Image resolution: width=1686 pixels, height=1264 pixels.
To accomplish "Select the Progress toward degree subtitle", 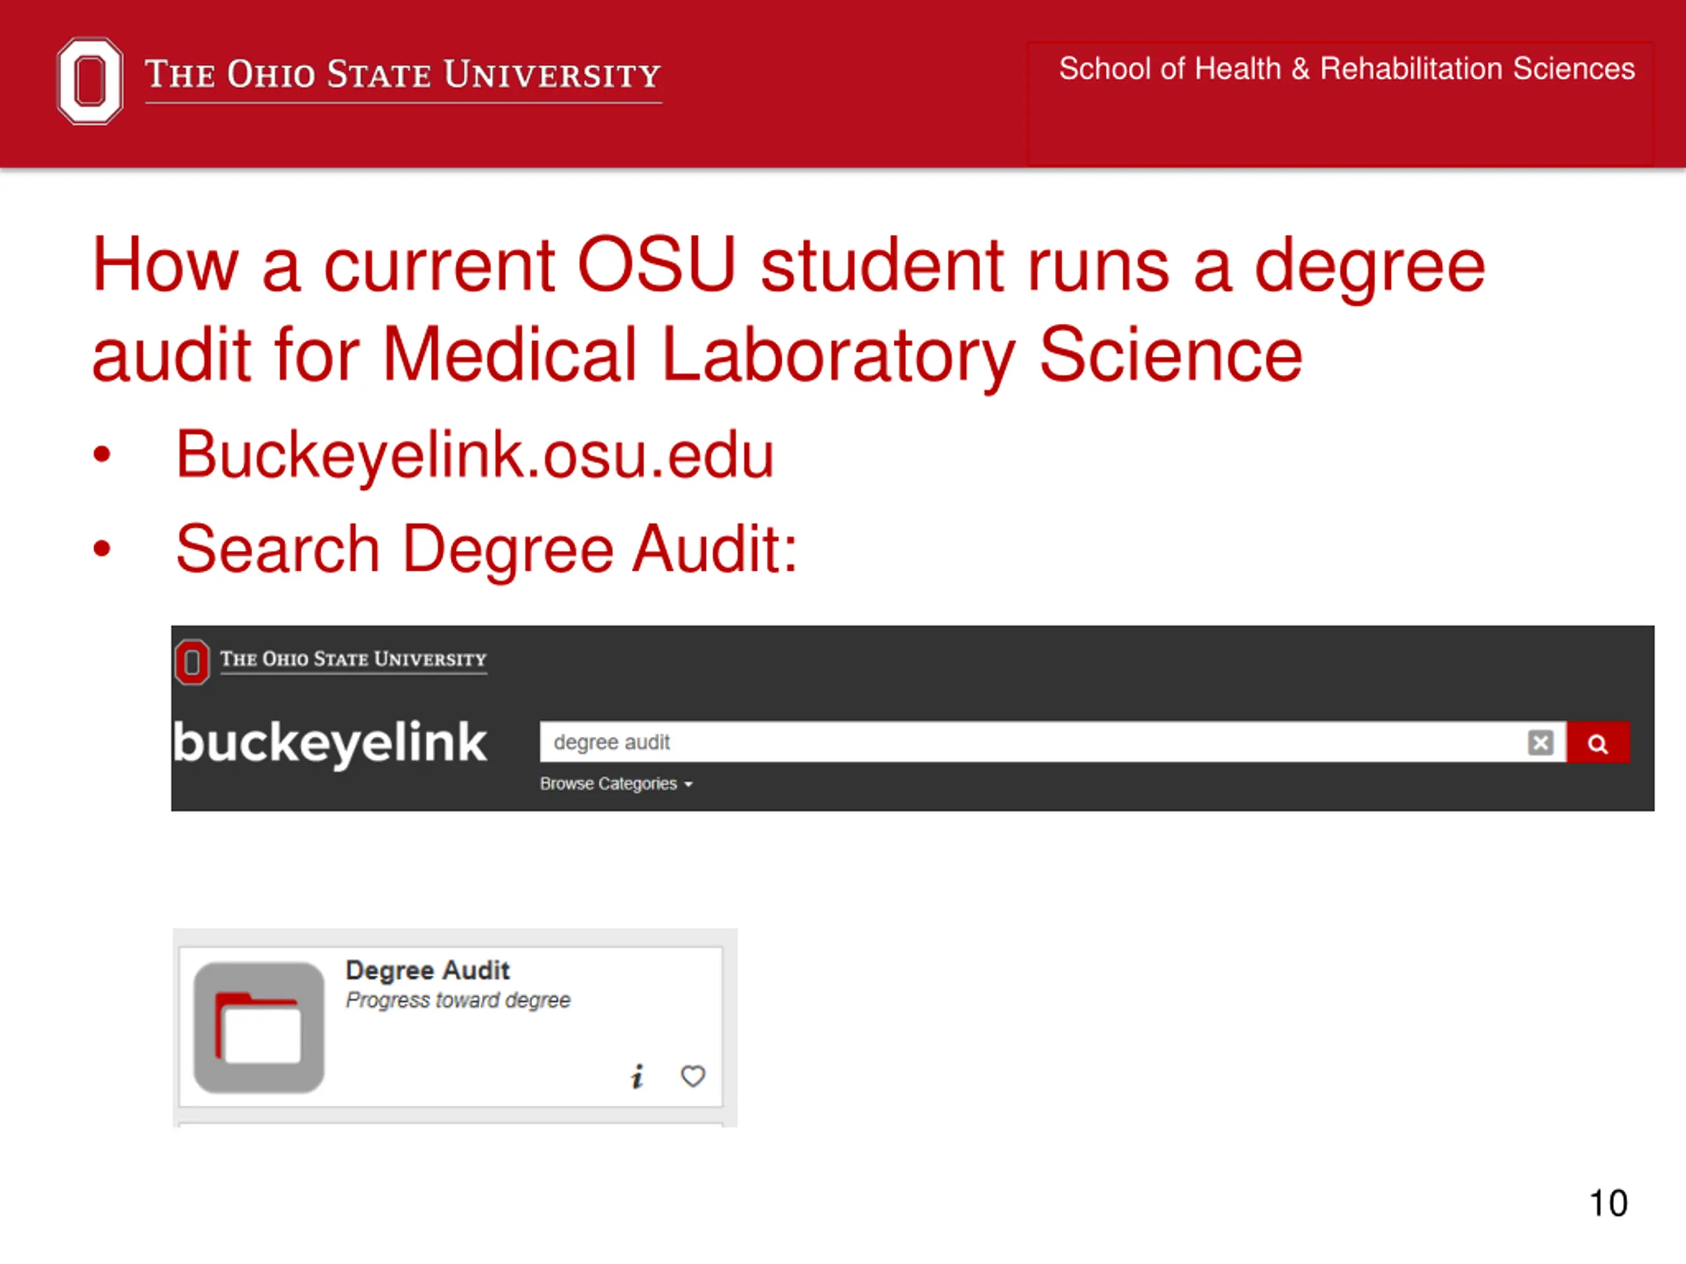I will pyautogui.click(x=458, y=999).
